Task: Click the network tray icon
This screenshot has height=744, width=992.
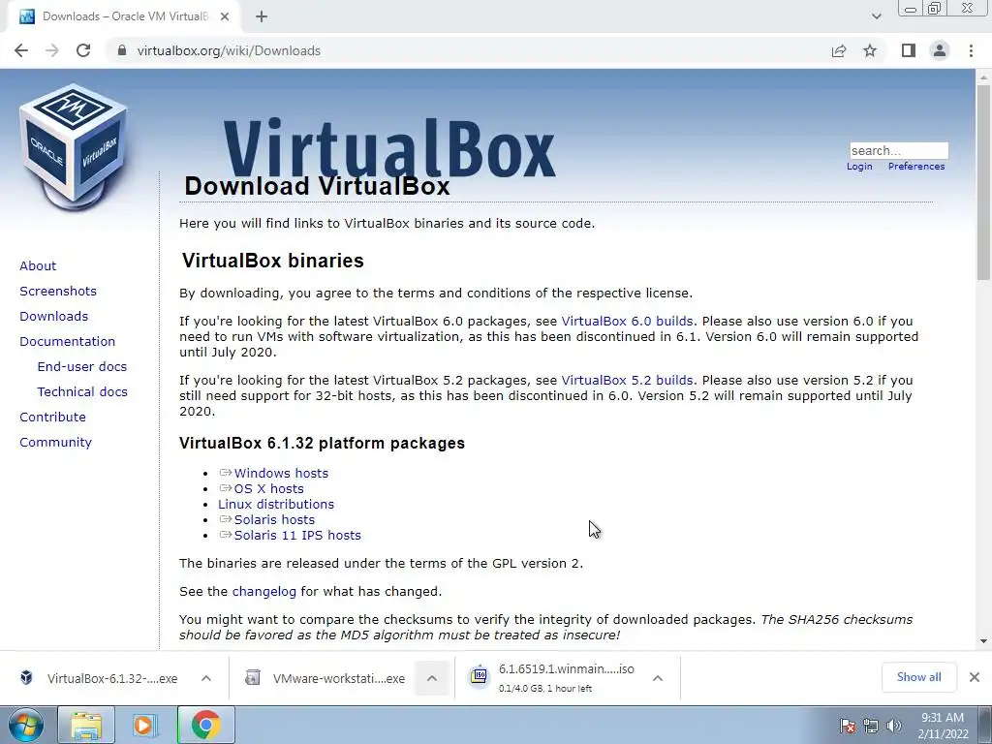Action: (x=871, y=726)
